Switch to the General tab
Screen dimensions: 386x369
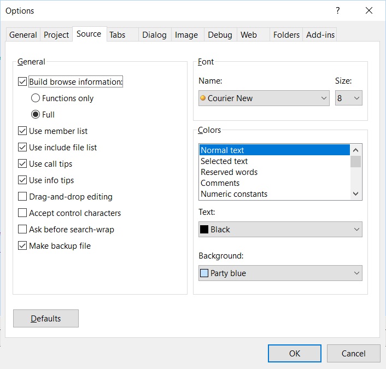(23, 34)
